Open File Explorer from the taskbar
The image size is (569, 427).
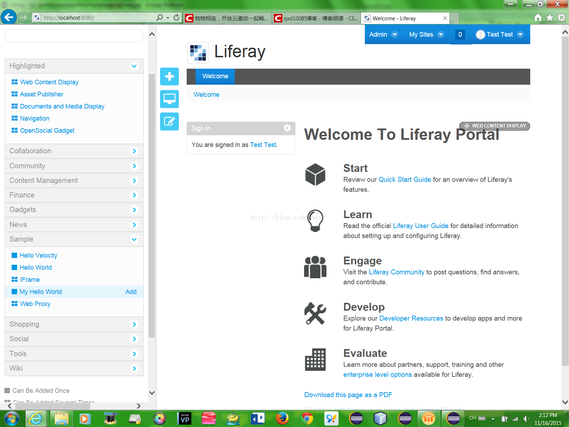[62, 418]
